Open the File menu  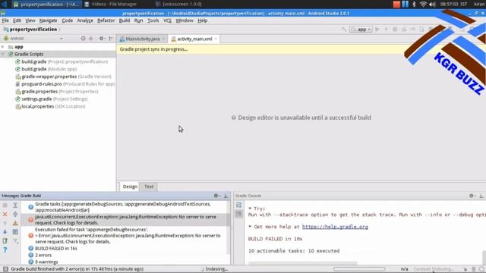point(5,20)
